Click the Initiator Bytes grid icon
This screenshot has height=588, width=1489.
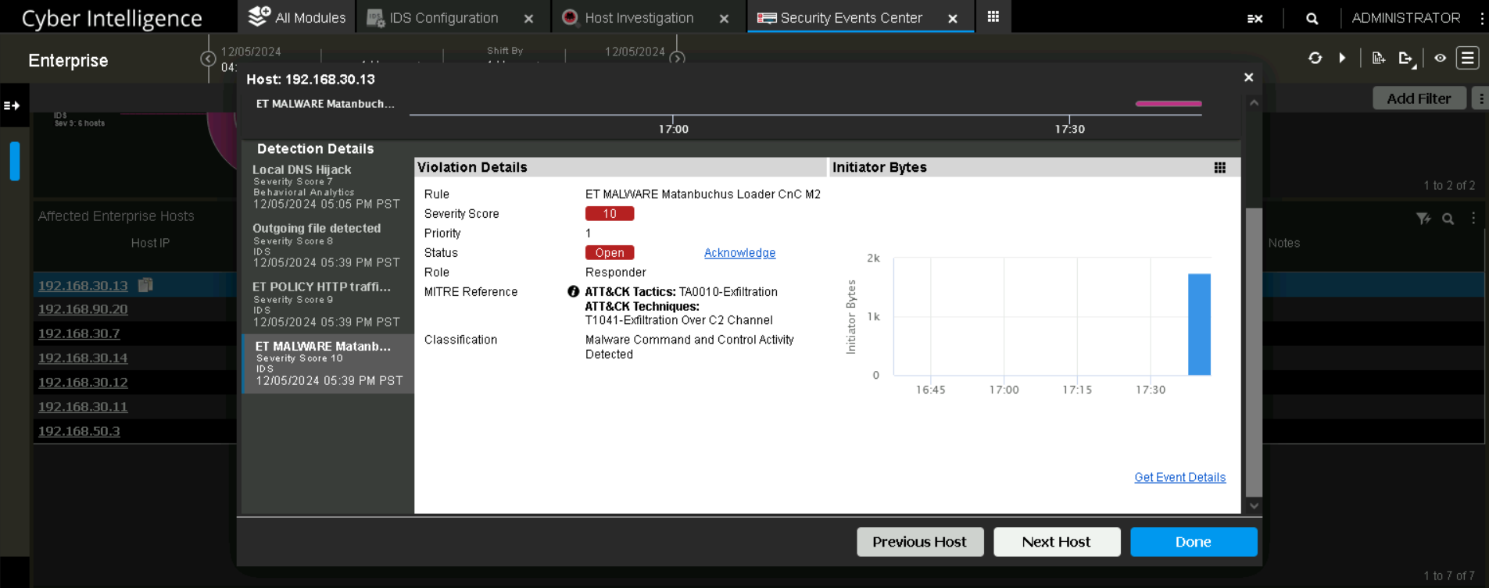click(1219, 168)
